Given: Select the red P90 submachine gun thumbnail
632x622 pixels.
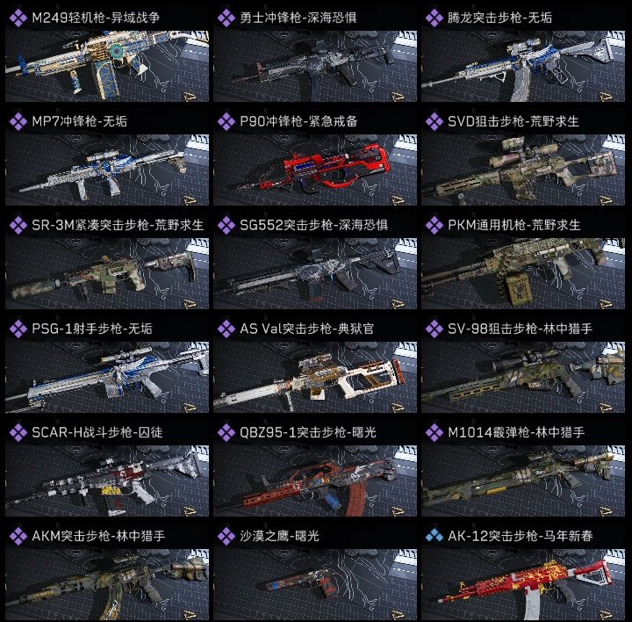Looking at the screenshot, I should click(315, 170).
